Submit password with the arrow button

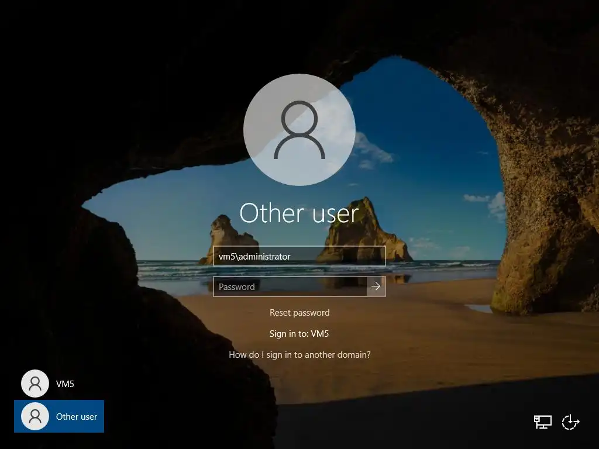point(376,286)
